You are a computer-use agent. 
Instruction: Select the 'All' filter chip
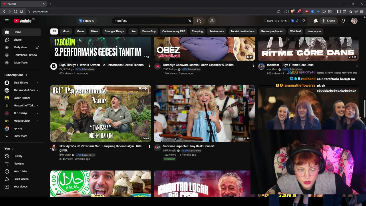click(x=54, y=31)
